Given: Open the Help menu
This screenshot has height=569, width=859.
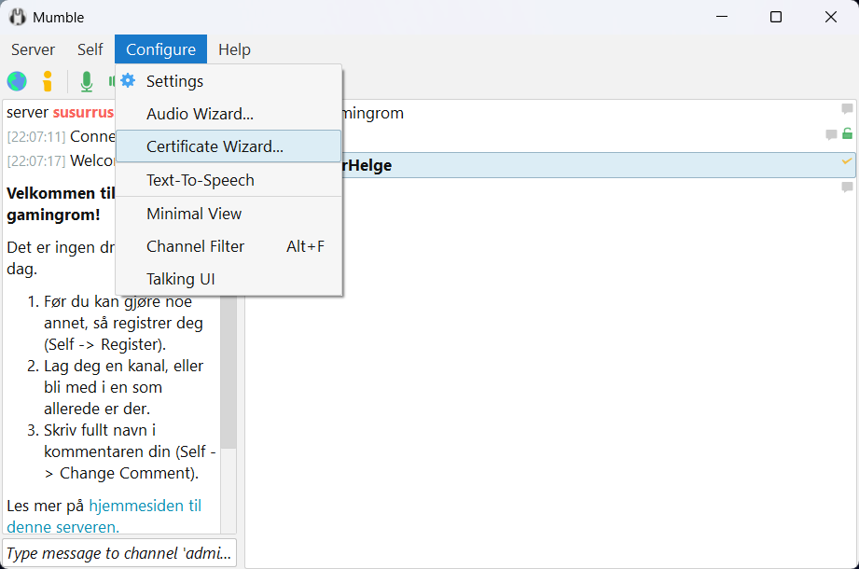Looking at the screenshot, I should tap(234, 49).
